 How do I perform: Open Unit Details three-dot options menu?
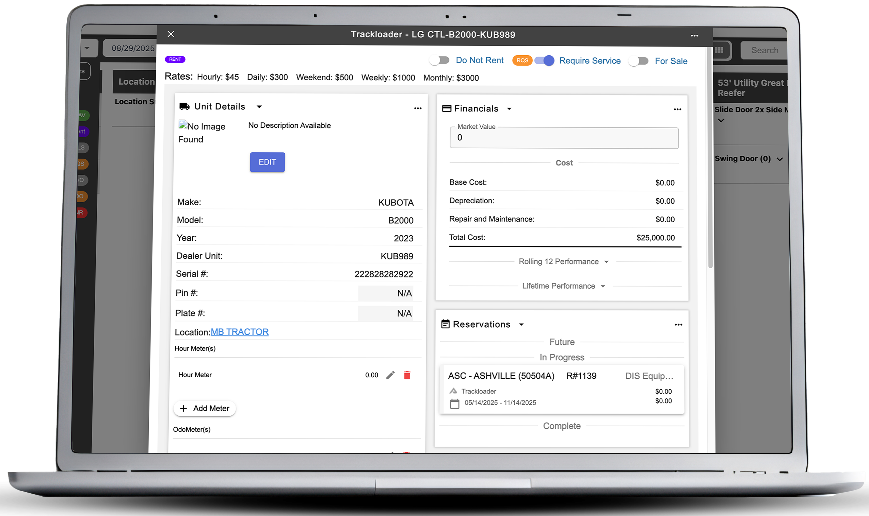(x=417, y=108)
